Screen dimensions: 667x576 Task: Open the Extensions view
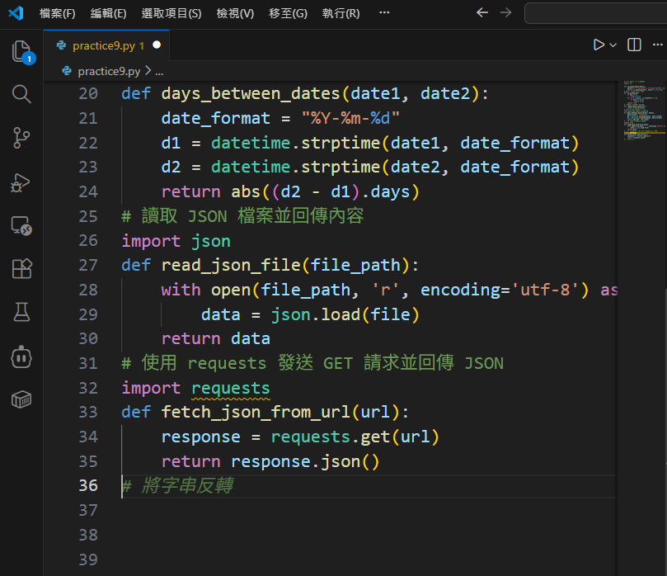(21, 269)
